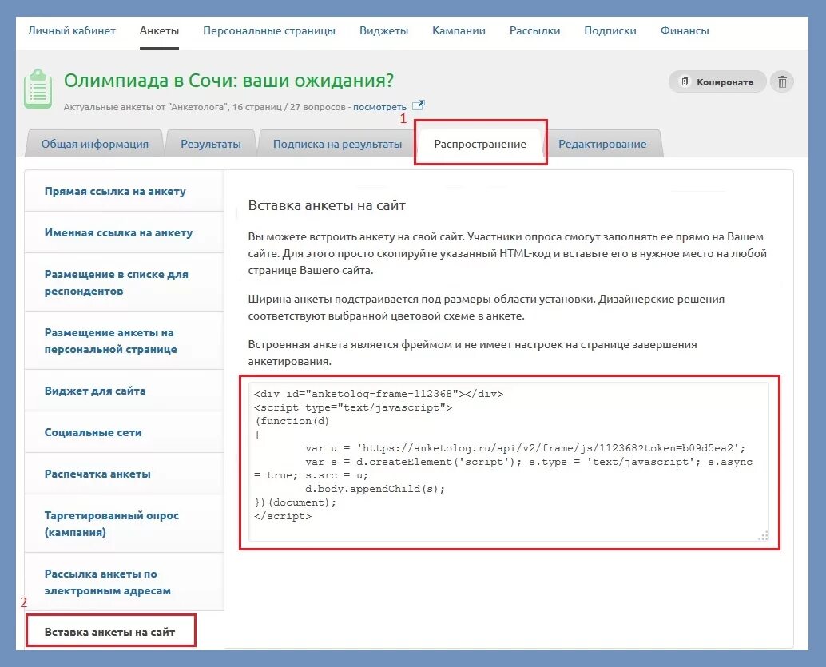Click the text '16 страниц / 27 вопросов'
Screen dimensions: 826x667
point(288,107)
